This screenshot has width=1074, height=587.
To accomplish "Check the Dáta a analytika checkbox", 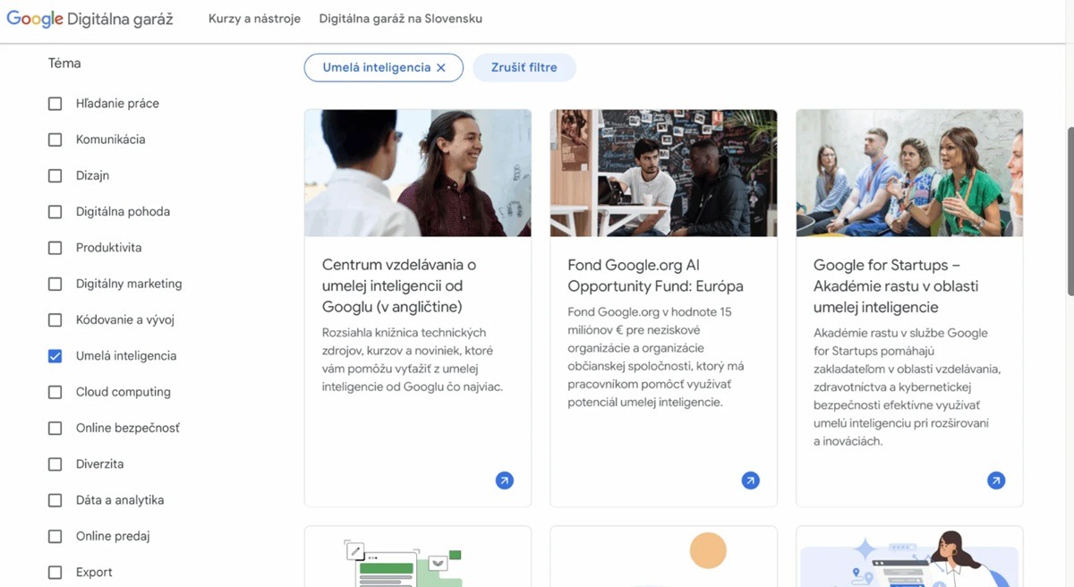I will (55, 500).
